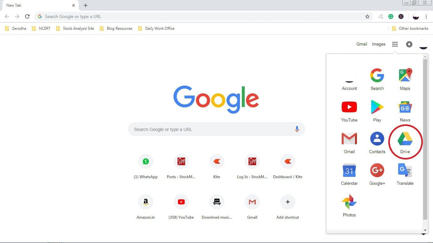Click apps panel scrollbar down arrow
433x243 pixels.
[425, 231]
